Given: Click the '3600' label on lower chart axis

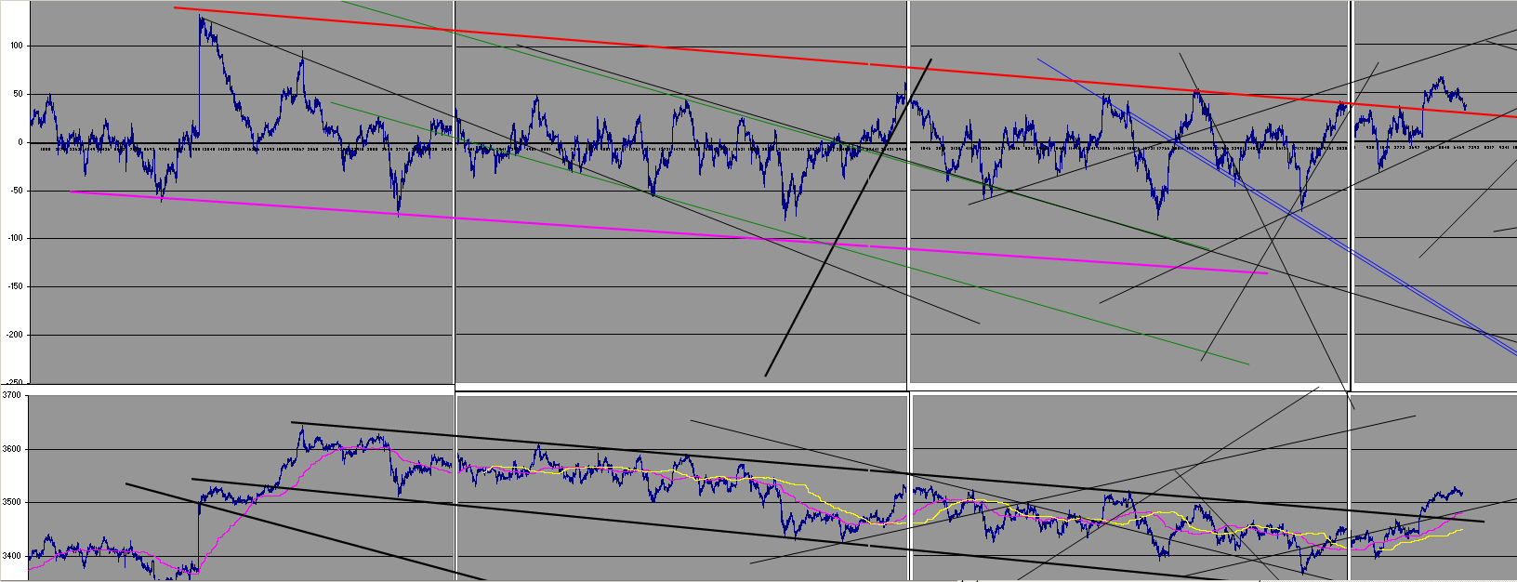Looking at the screenshot, I should click(x=12, y=449).
